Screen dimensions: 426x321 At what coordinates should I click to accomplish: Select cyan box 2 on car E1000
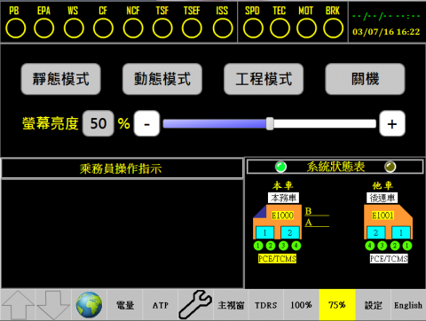[290, 232]
